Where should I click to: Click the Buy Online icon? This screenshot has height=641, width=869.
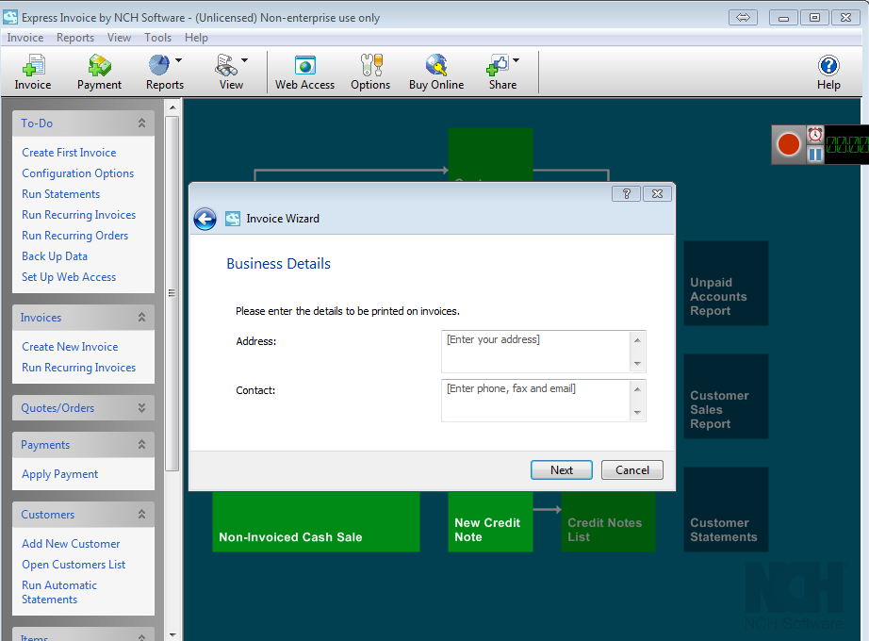(436, 72)
